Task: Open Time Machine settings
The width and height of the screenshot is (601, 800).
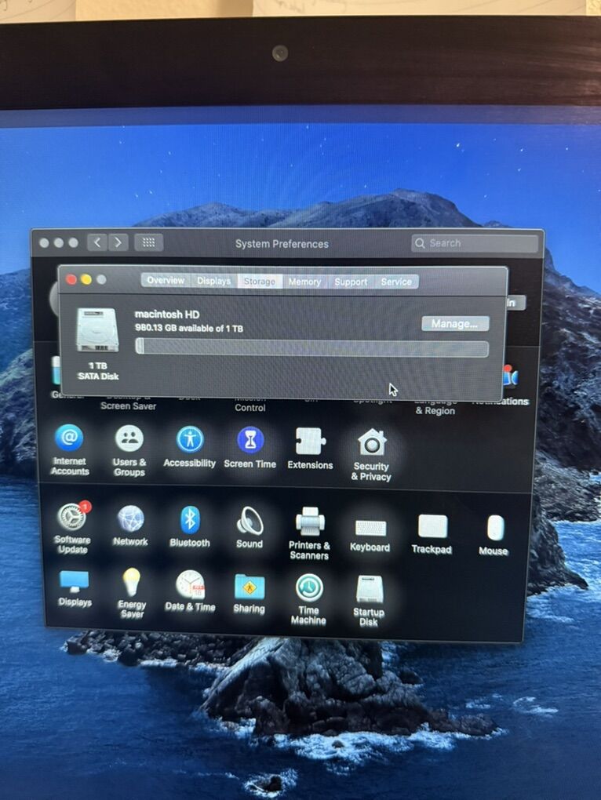Action: [x=309, y=588]
